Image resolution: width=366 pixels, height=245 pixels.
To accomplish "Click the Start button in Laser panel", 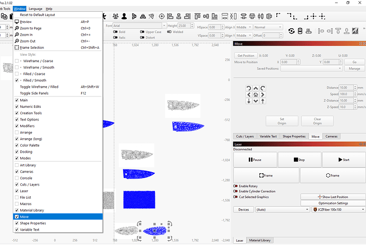I will (344, 159).
